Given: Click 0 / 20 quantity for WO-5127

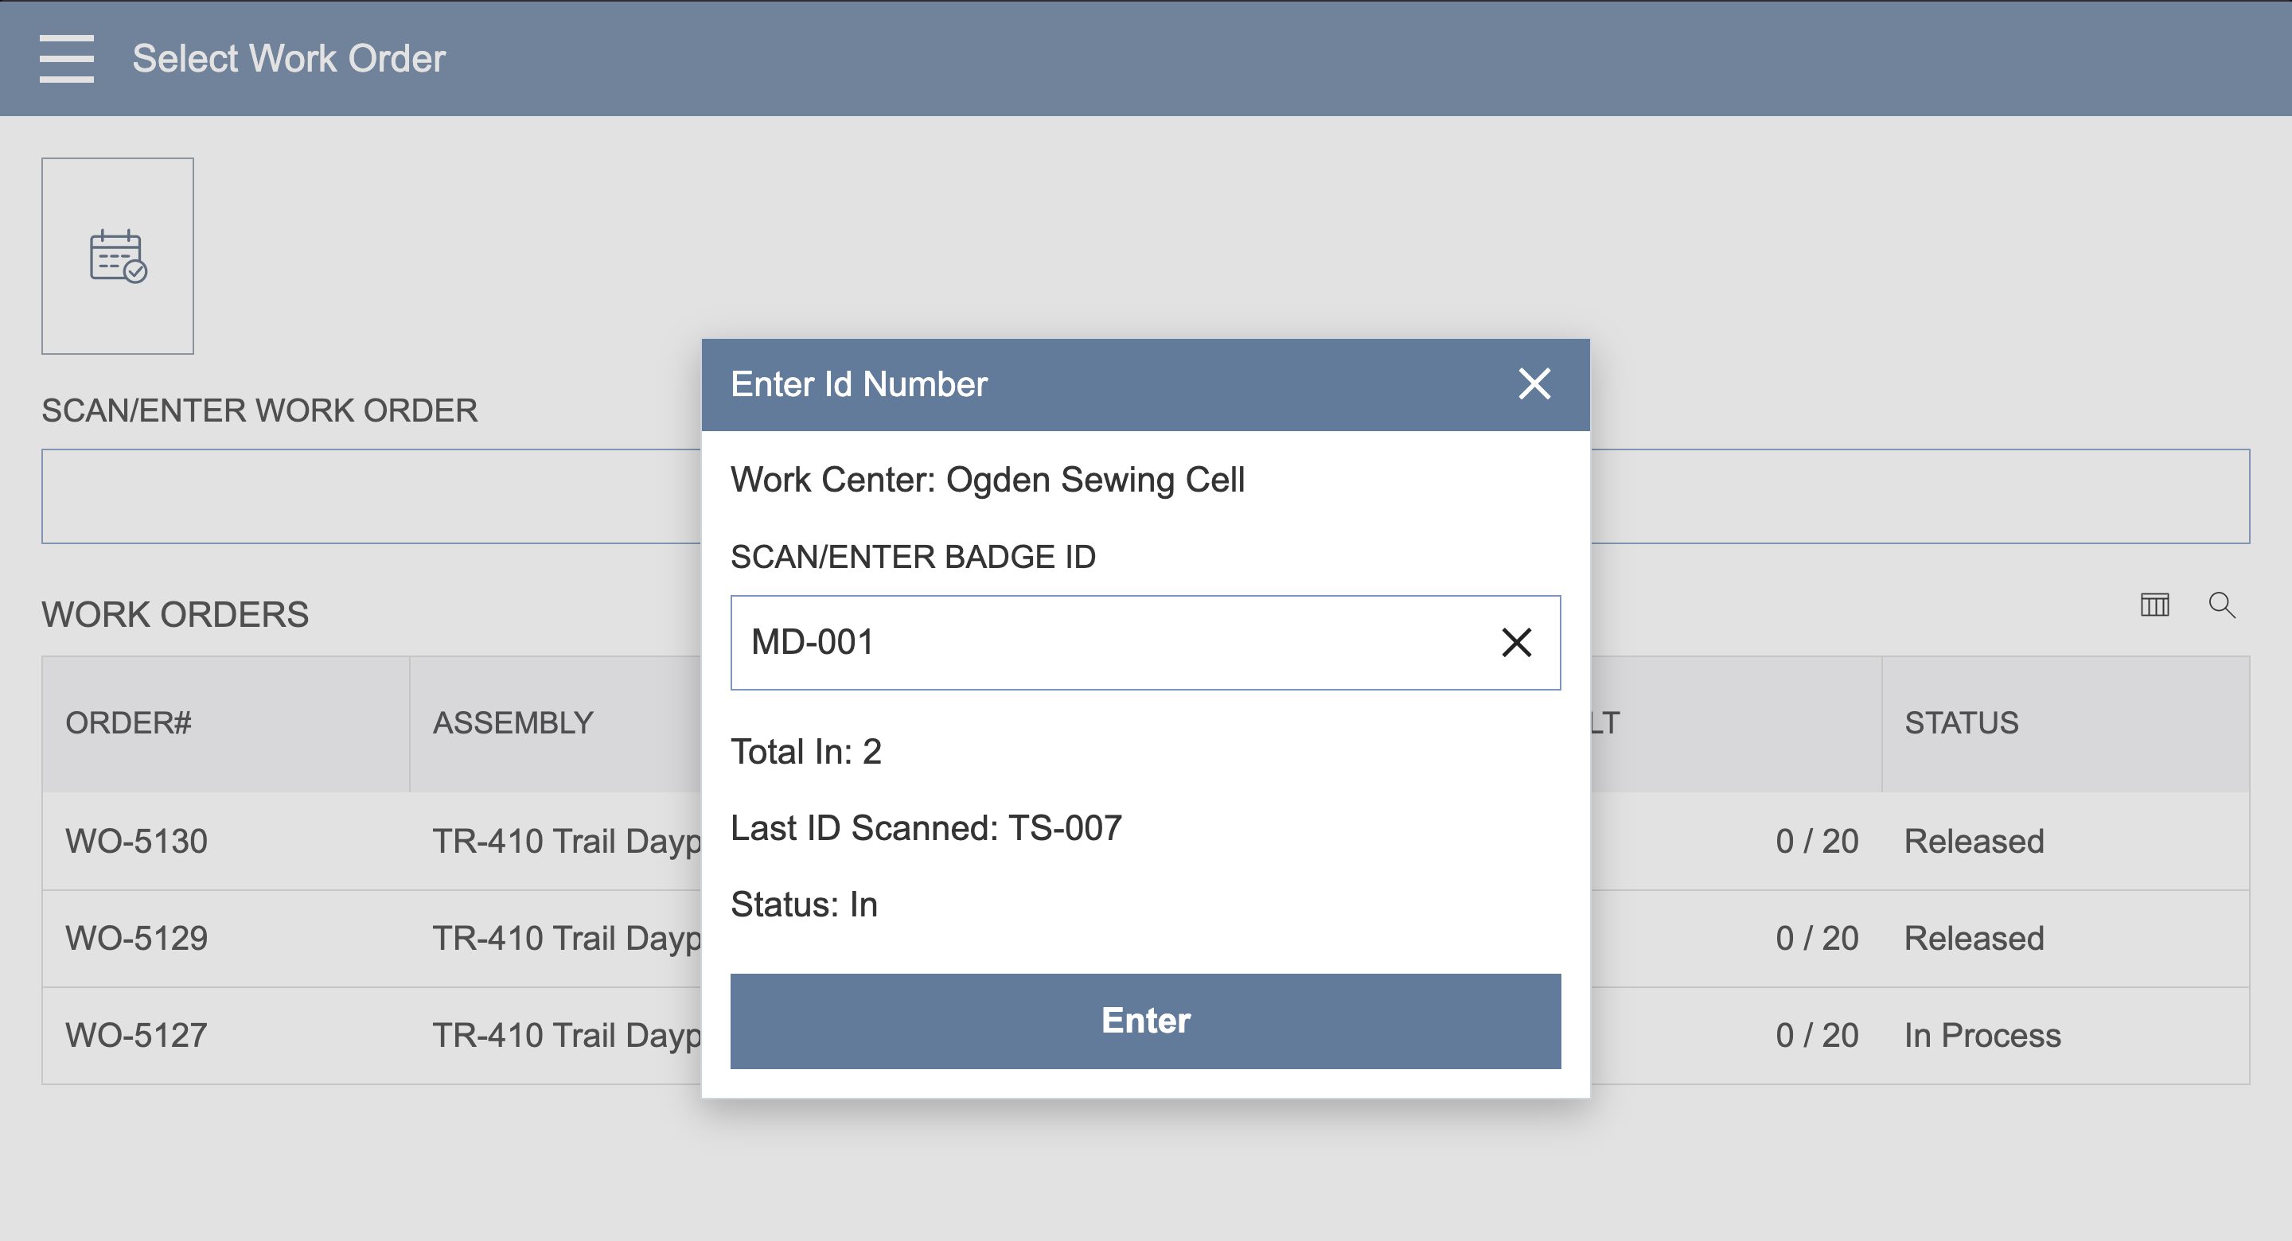Looking at the screenshot, I should [1817, 1035].
